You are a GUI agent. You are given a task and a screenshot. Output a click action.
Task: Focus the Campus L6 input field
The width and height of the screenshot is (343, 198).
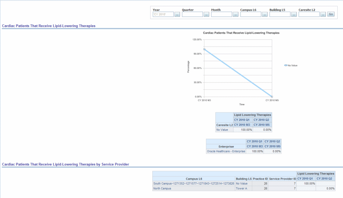pyautogui.click(x=251, y=15)
